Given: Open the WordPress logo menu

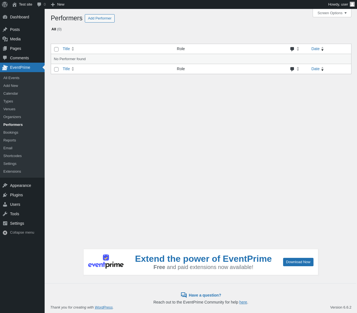Looking at the screenshot, I should click(5, 4).
